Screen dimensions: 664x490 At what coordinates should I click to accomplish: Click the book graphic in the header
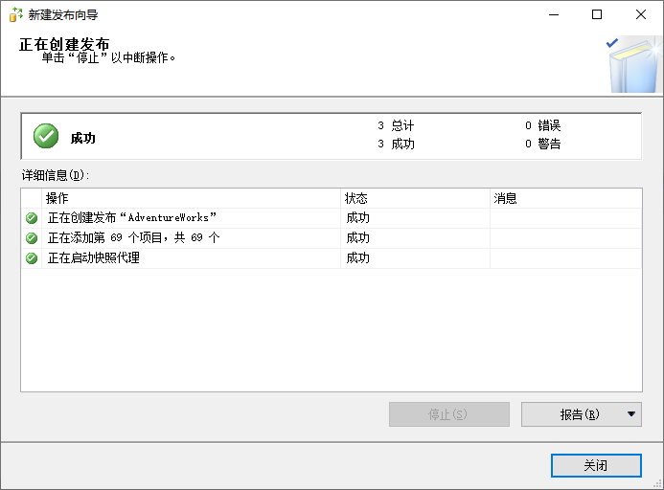click(633, 64)
